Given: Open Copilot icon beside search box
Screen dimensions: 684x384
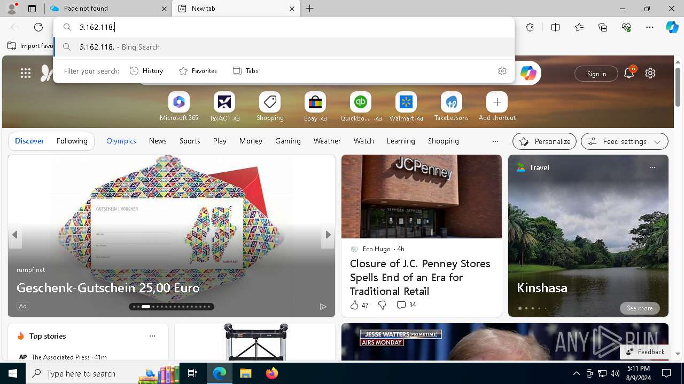Looking at the screenshot, I should [x=528, y=73].
